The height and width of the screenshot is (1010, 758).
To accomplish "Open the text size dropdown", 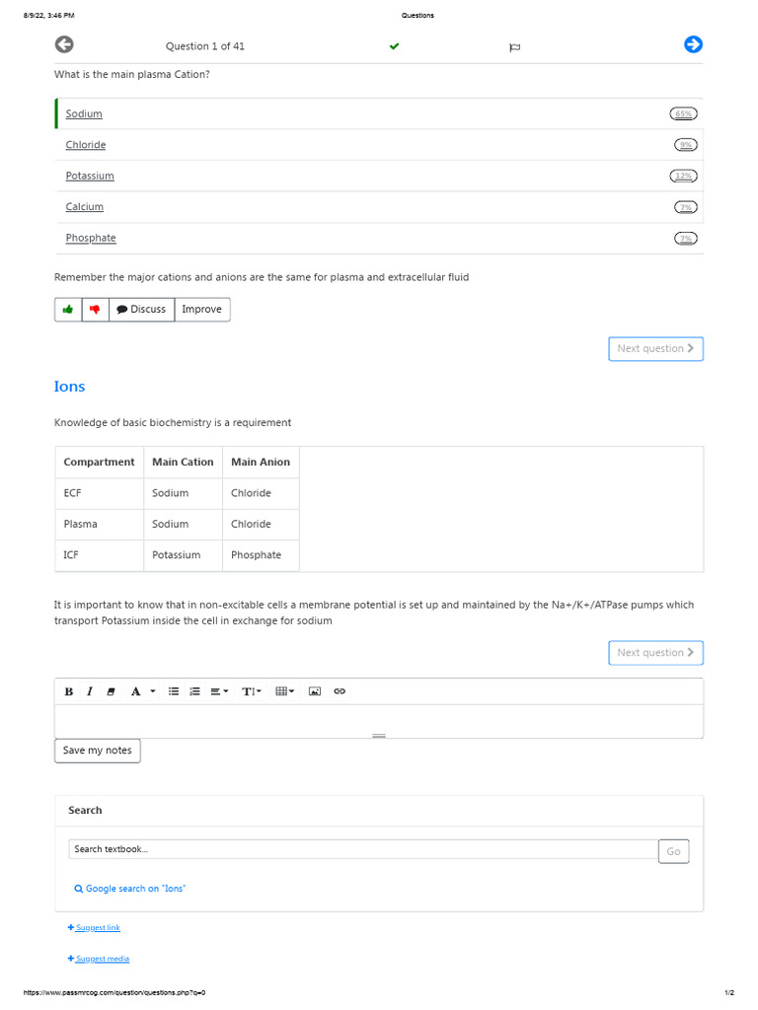I will pyautogui.click(x=252, y=691).
